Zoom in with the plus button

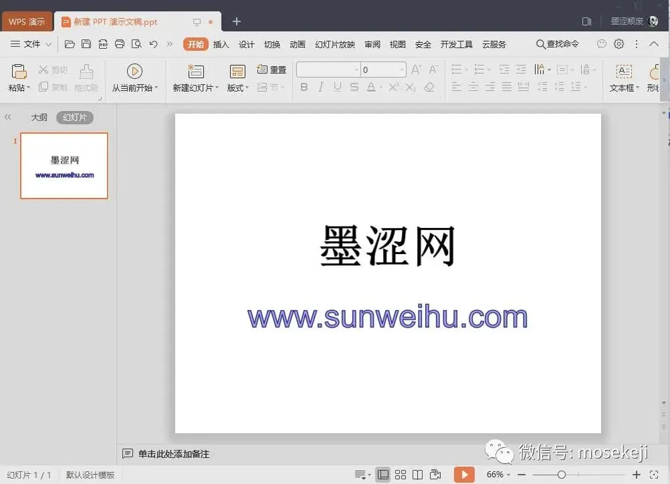coord(637,475)
